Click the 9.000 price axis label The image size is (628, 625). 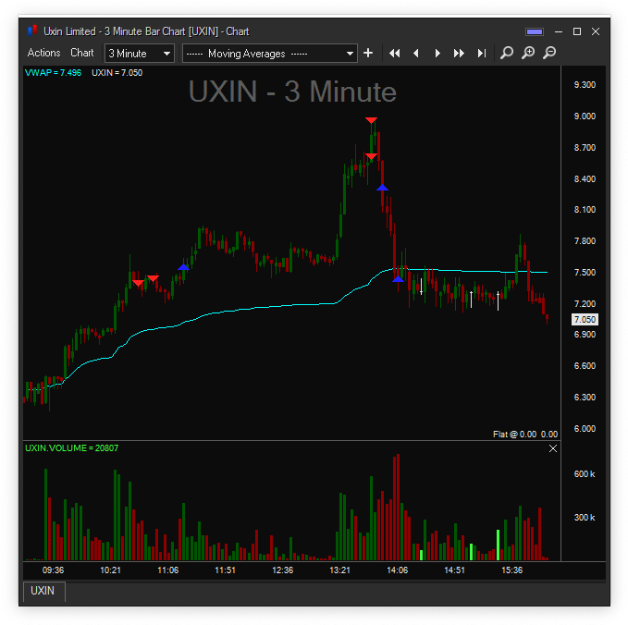click(585, 116)
